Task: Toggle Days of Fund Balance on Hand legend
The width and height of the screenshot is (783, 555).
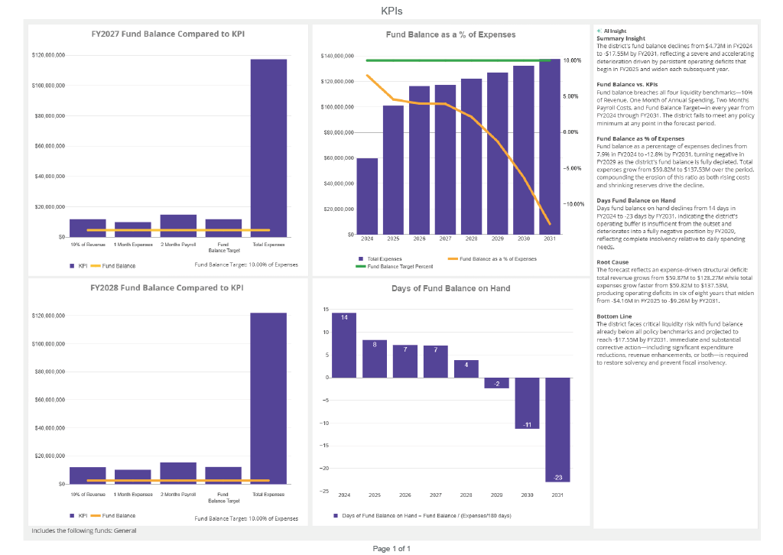Action: point(422,515)
